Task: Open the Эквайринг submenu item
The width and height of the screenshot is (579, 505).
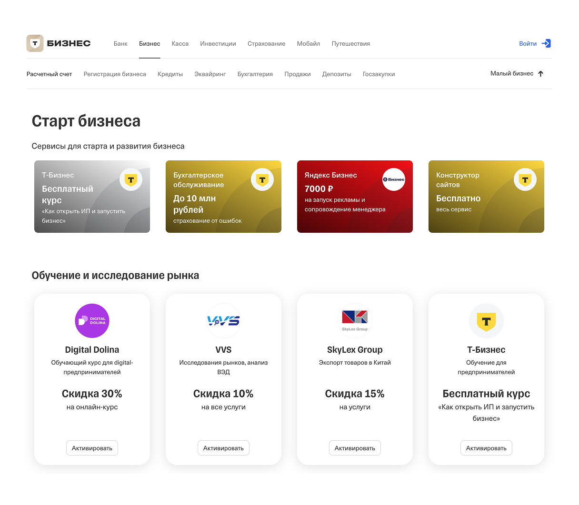Action: coord(210,74)
